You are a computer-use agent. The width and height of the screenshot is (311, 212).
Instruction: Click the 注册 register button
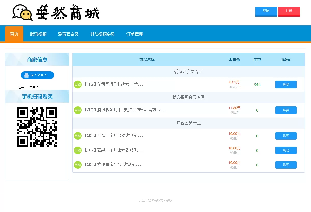[289, 12]
